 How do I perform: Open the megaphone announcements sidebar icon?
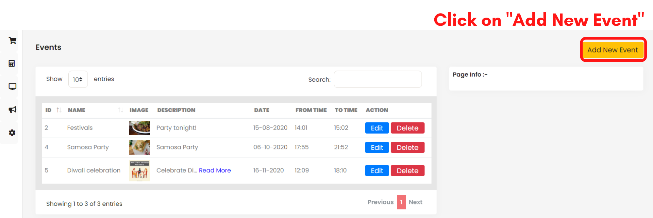(x=13, y=110)
